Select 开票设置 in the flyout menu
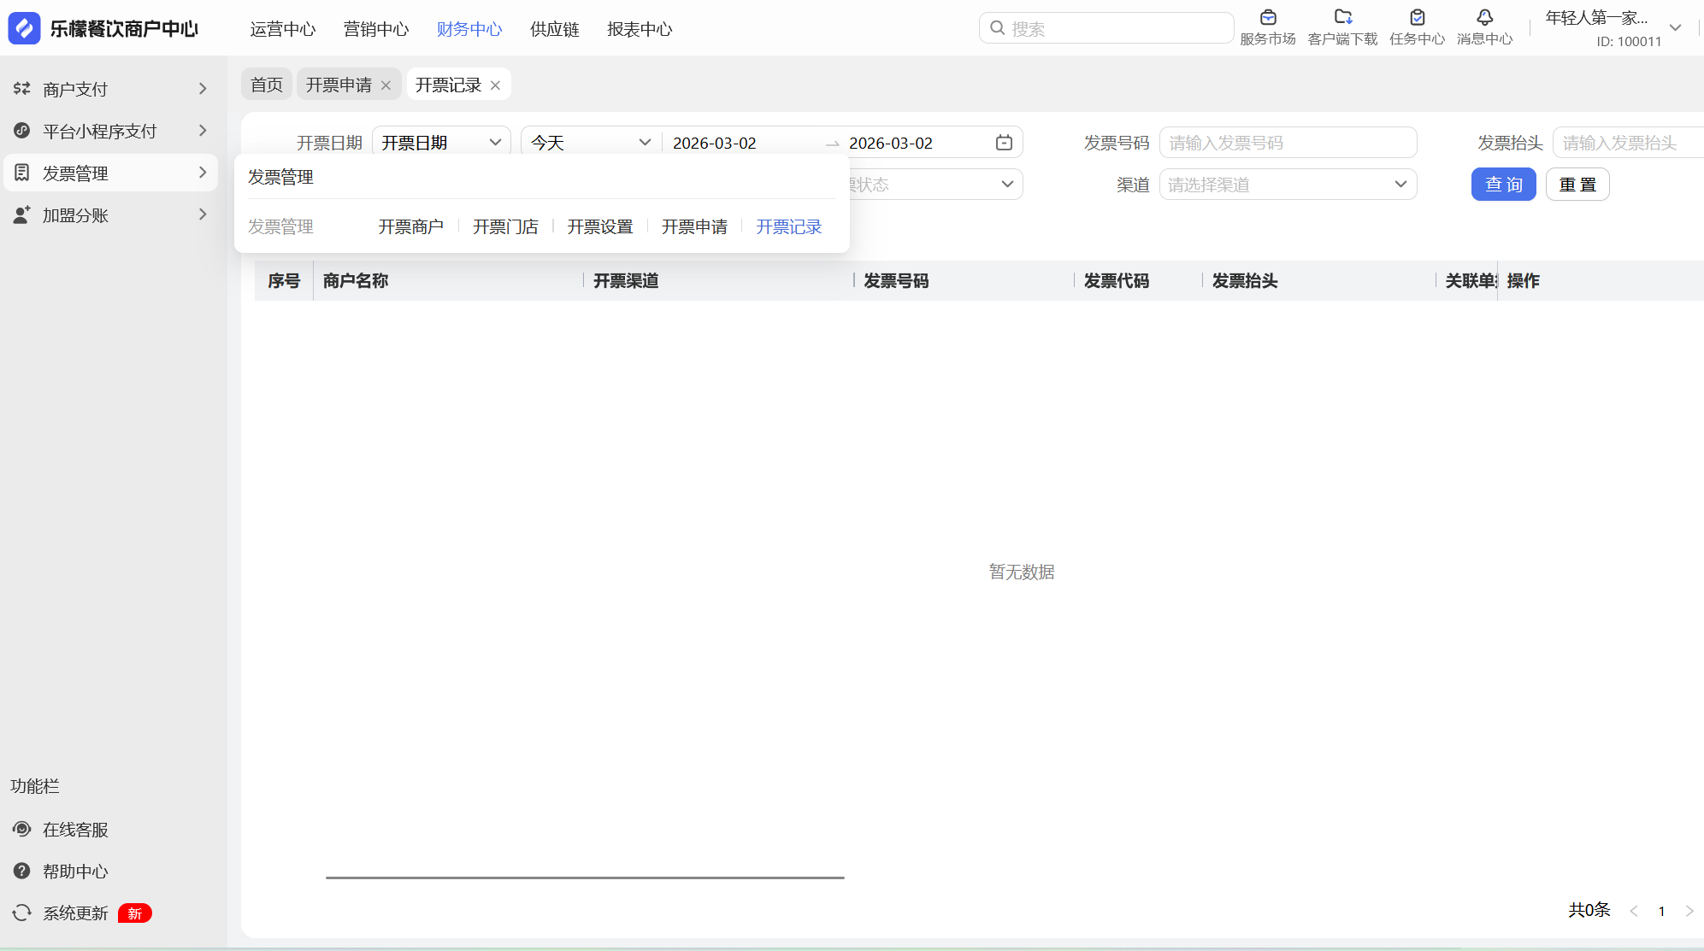The image size is (1704, 951). pos(600,226)
